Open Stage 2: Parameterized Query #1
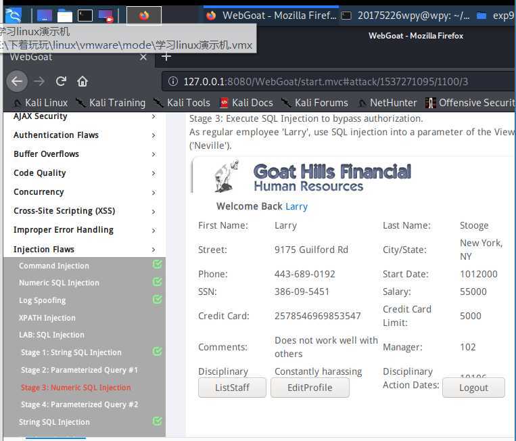The width and height of the screenshot is (516, 441). click(x=79, y=370)
